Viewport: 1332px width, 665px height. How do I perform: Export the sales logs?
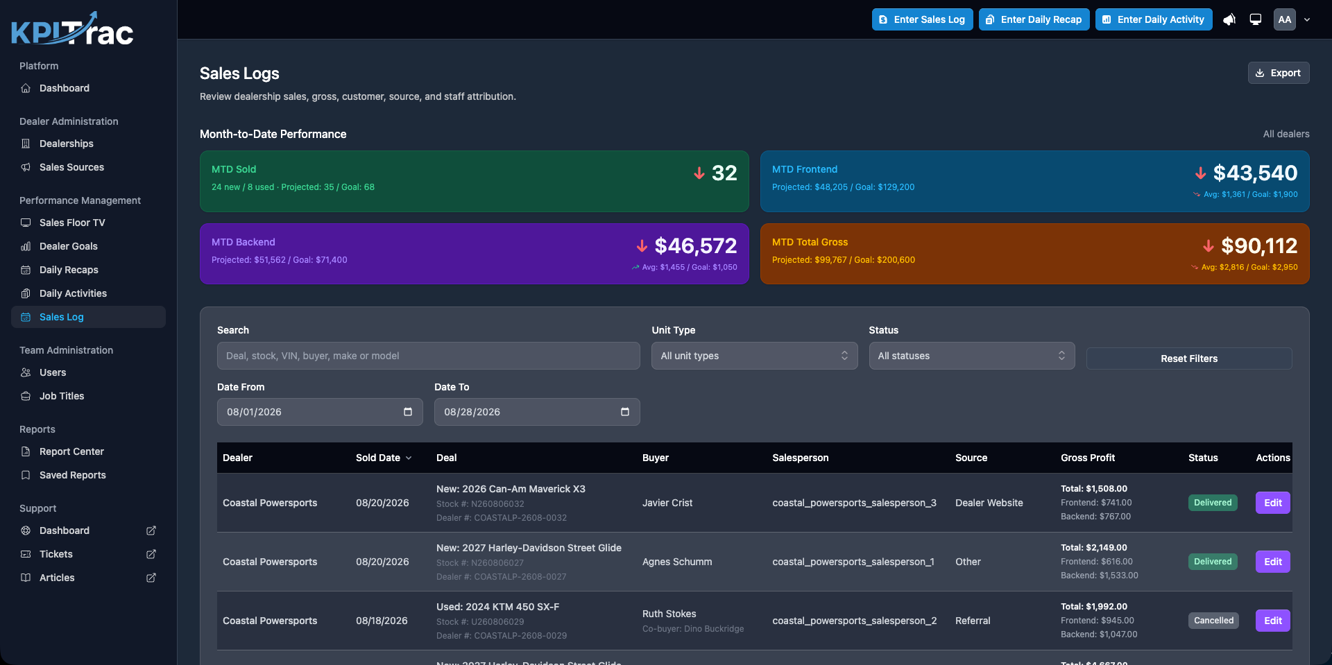click(1279, 73)
